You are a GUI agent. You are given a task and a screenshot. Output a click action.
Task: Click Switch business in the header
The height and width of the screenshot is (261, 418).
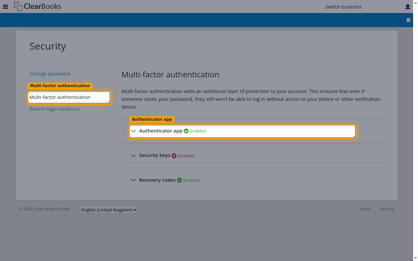click(343, 7)
